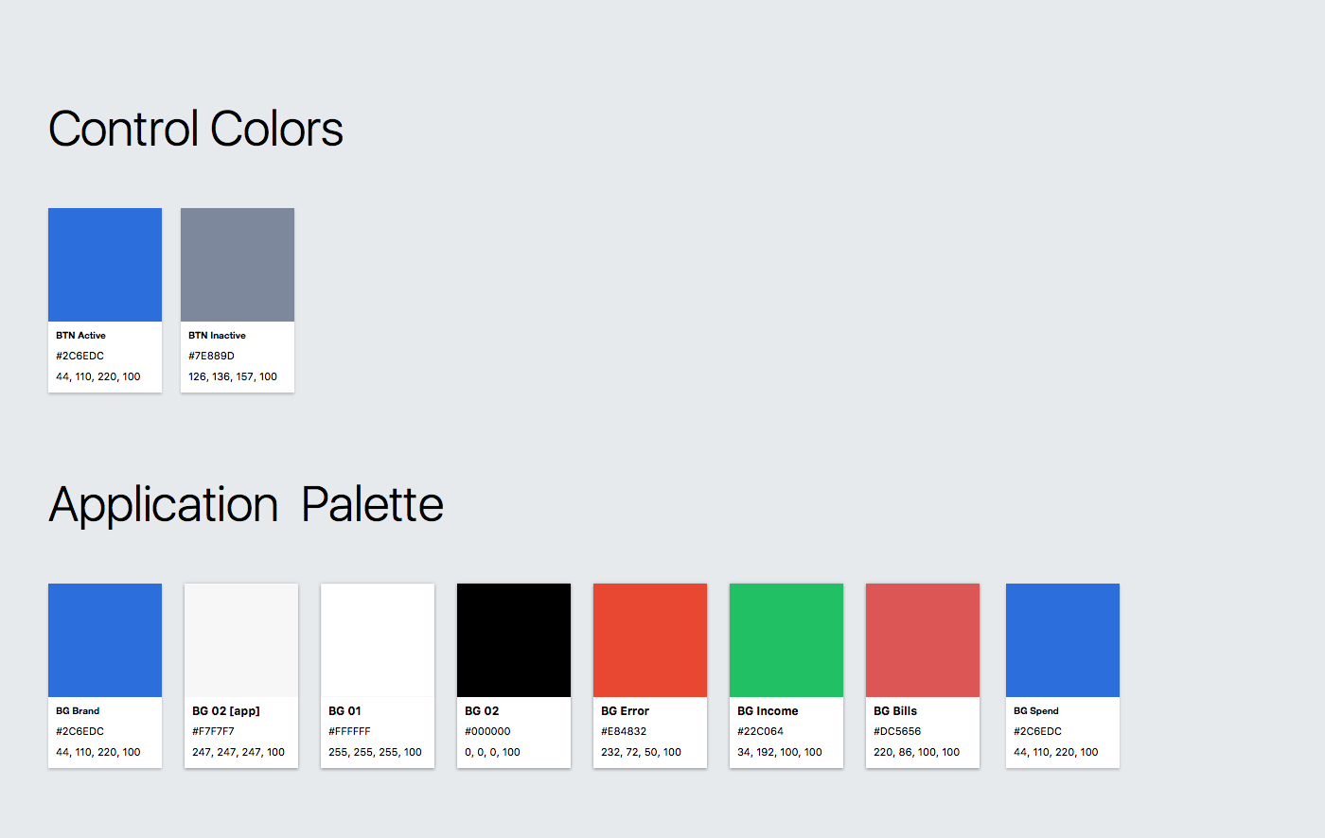1325x838 pixels.
Task: Select the BTN Inactive gray swatch
Action: pos(238,265)
